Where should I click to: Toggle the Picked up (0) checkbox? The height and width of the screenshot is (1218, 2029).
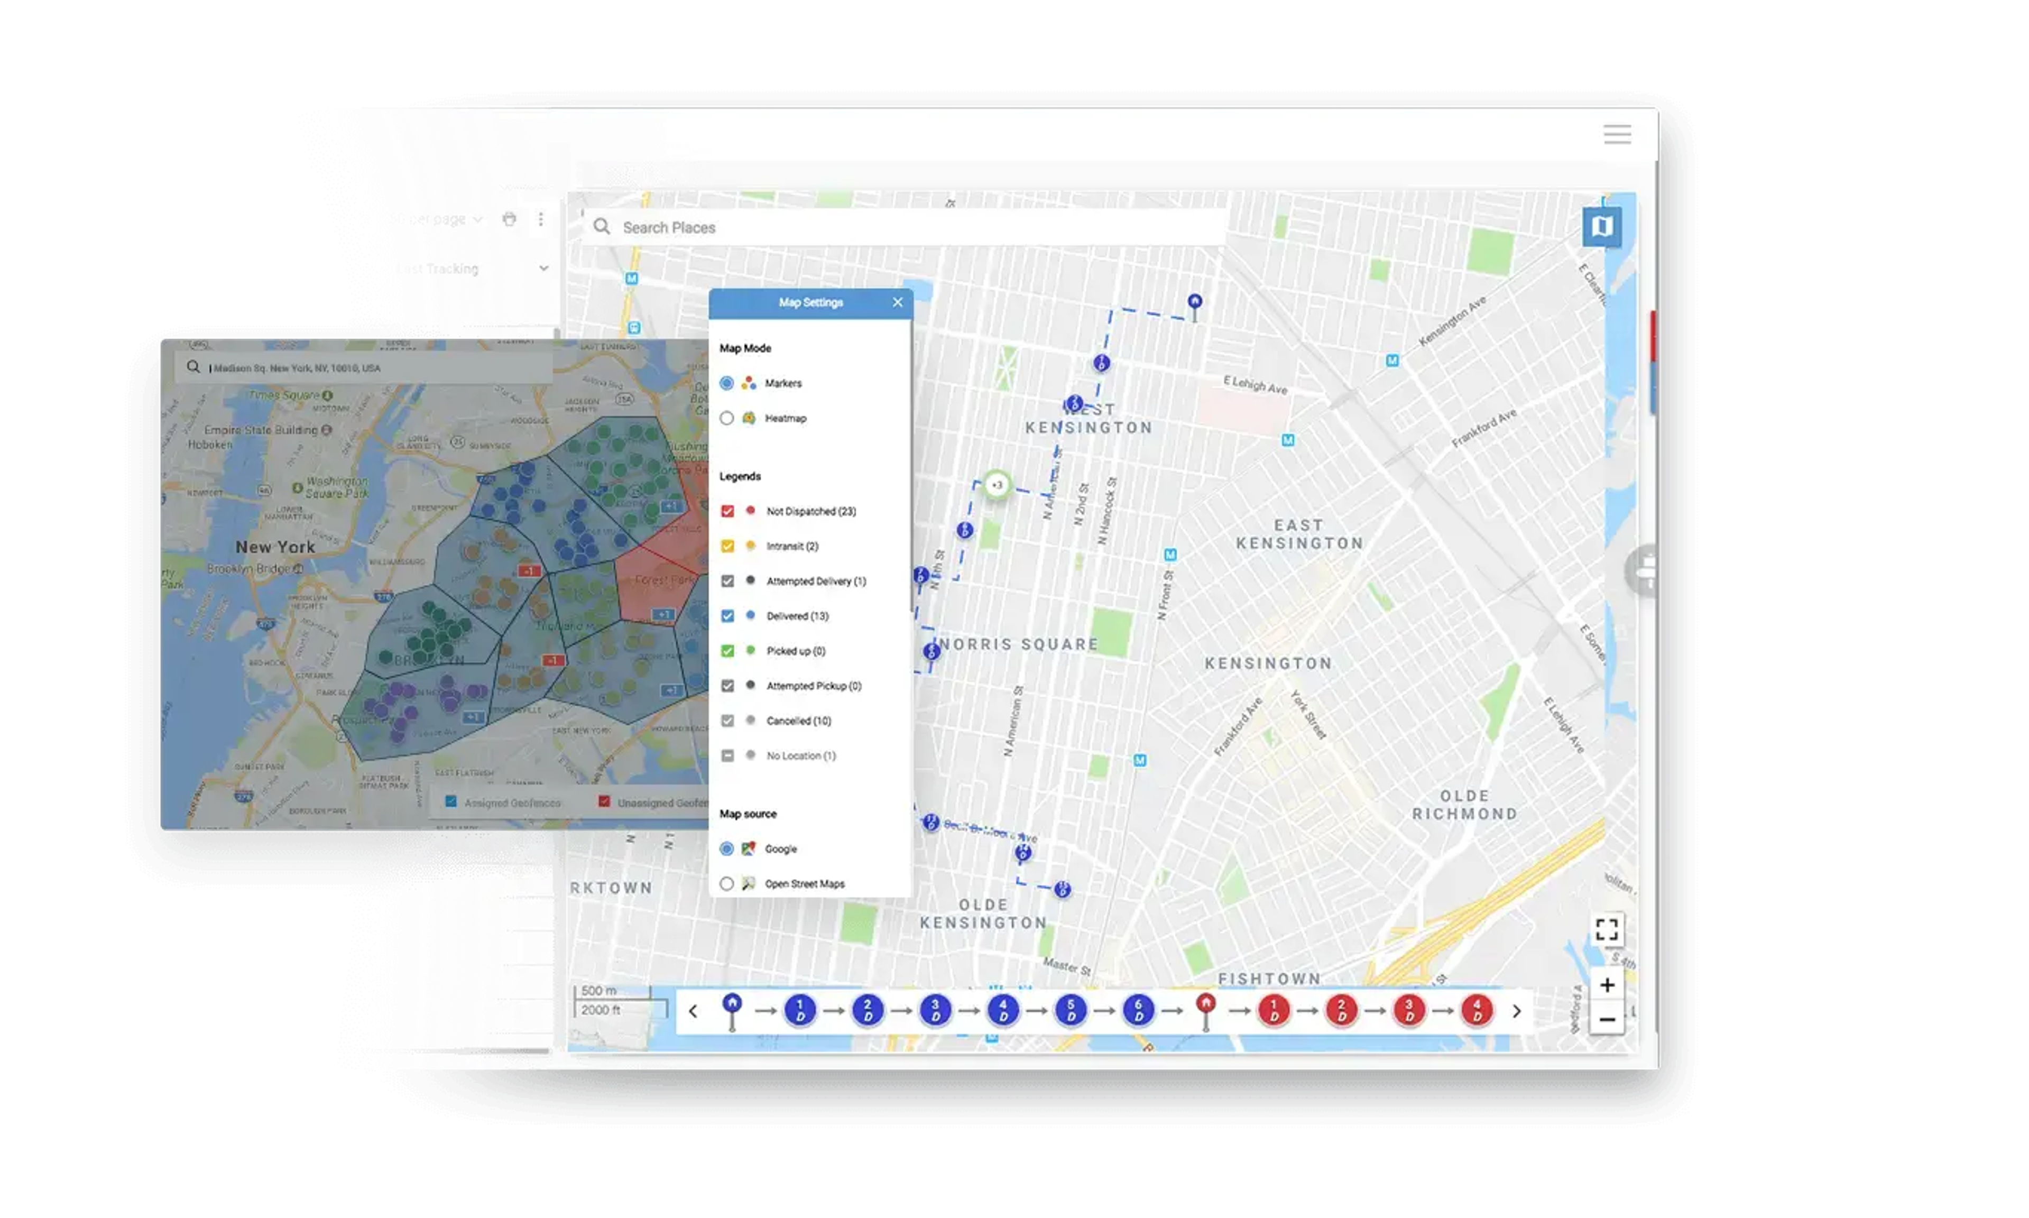click(x=727, y=651)
